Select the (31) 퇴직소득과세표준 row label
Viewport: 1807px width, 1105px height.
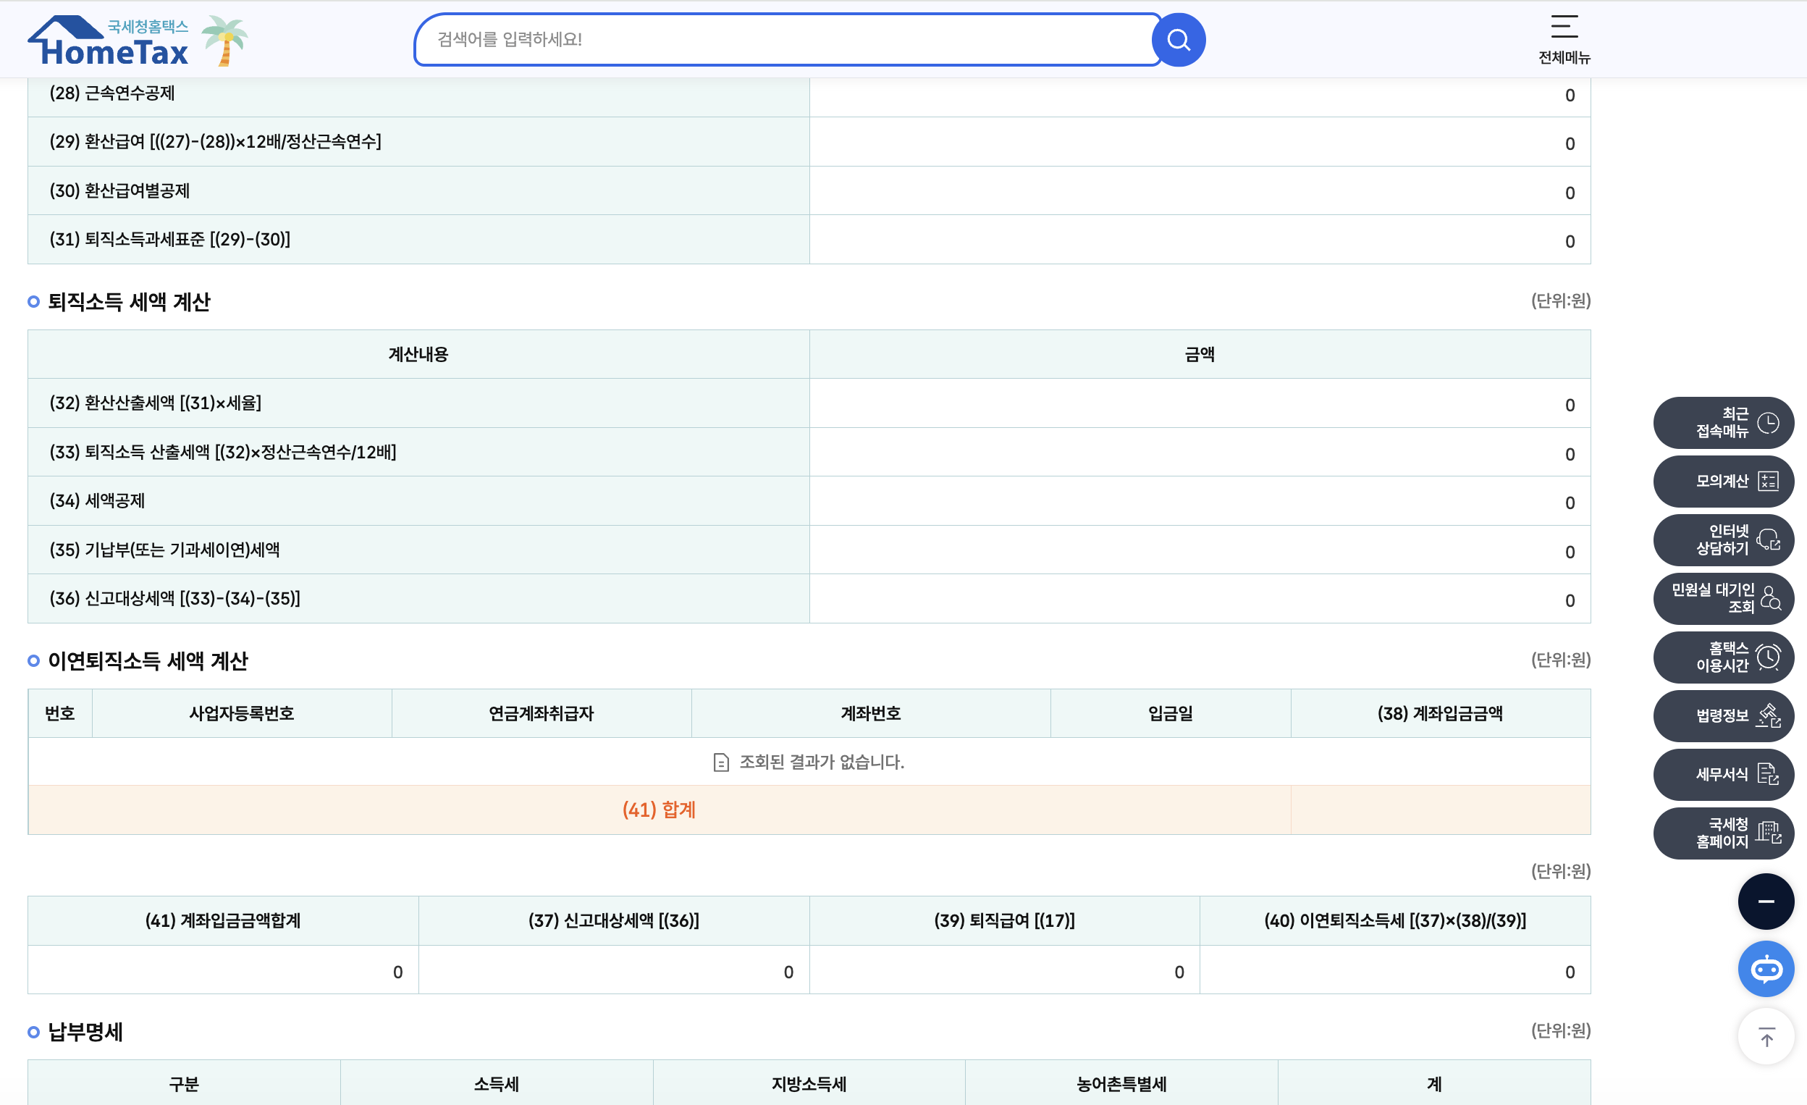pos(170,239)
